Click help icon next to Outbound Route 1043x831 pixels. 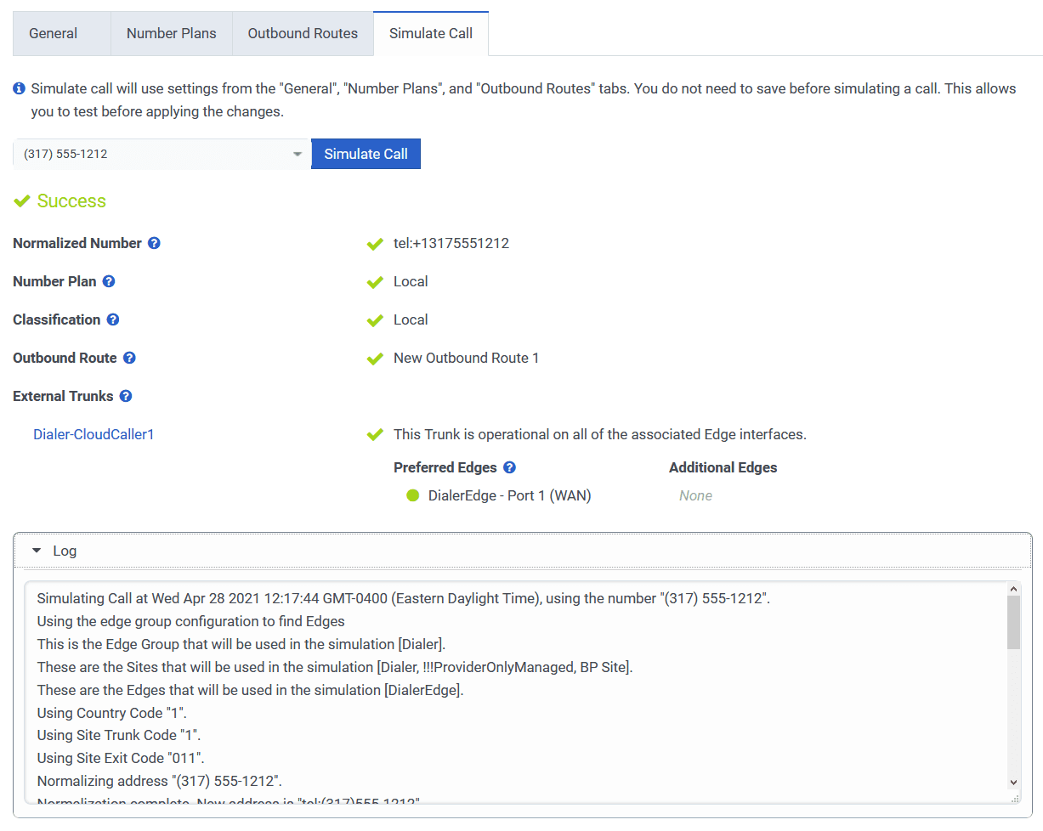(129, 358)
